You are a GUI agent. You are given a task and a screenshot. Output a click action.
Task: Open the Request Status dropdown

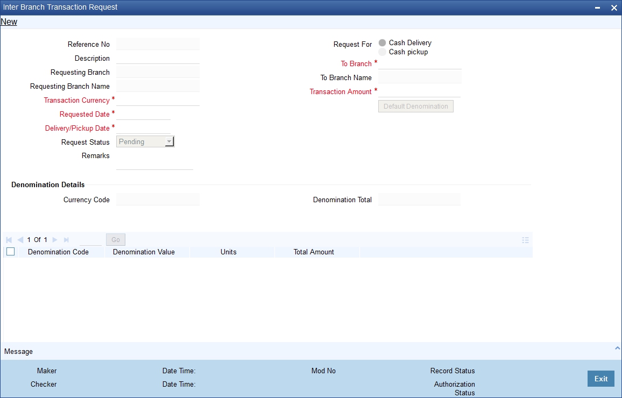tap(145, 141)
